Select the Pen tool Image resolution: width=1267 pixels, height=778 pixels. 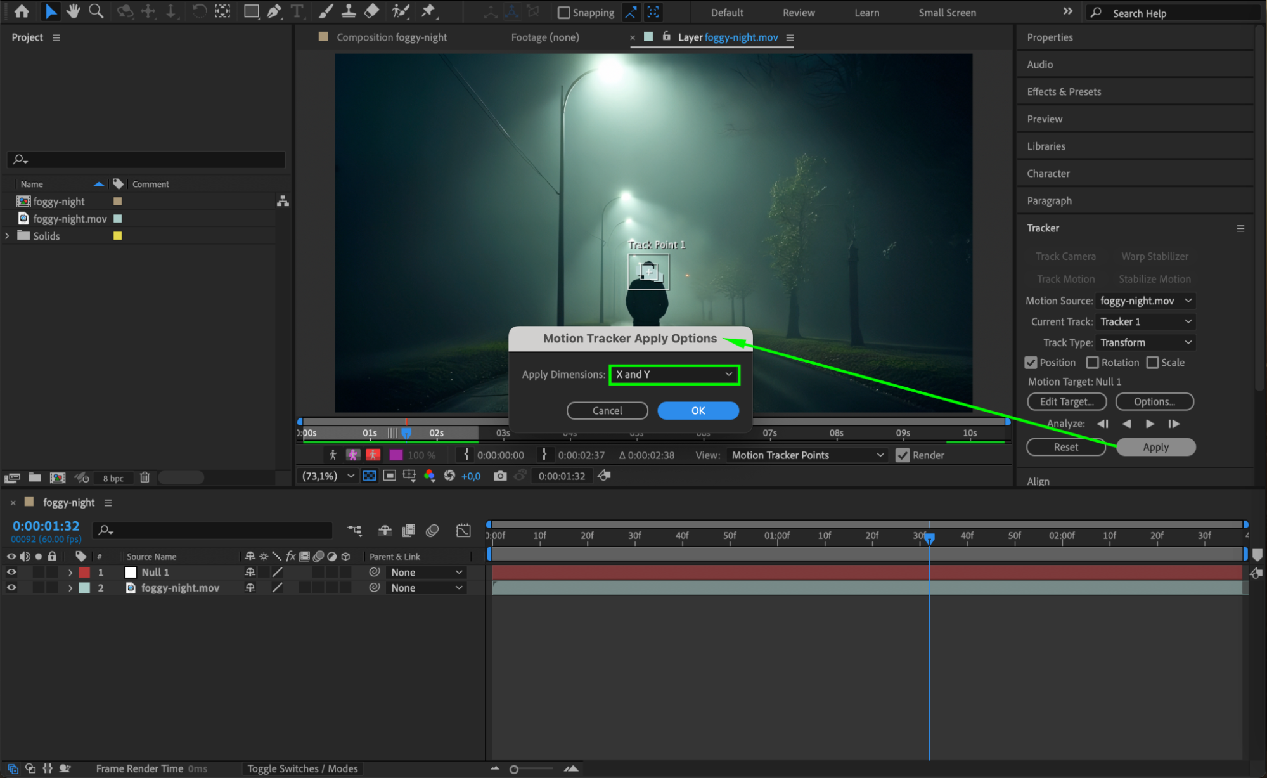[x=274, y=11]
